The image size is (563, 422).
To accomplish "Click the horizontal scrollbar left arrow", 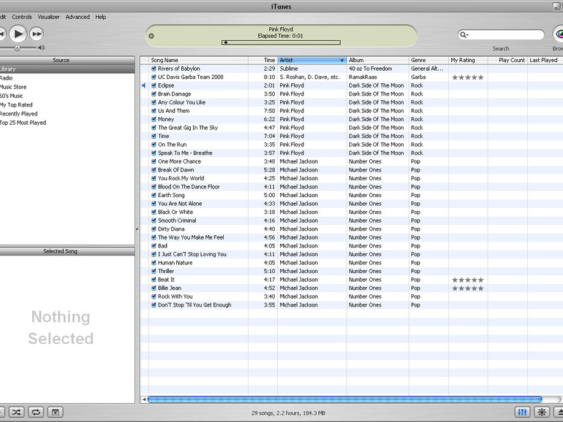I will (x=144, y=399).
